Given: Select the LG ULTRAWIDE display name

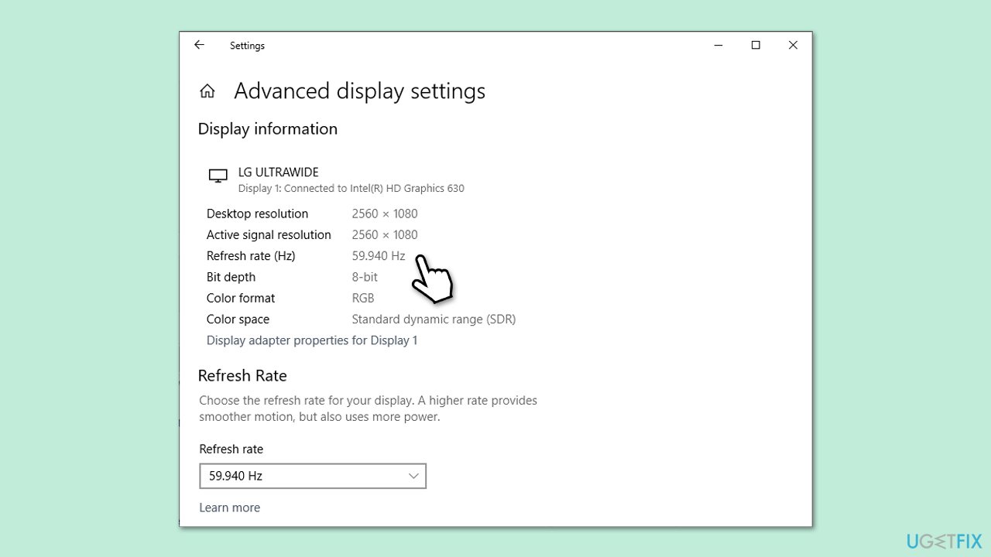Looking at the screenshot, I should (278, 172).
